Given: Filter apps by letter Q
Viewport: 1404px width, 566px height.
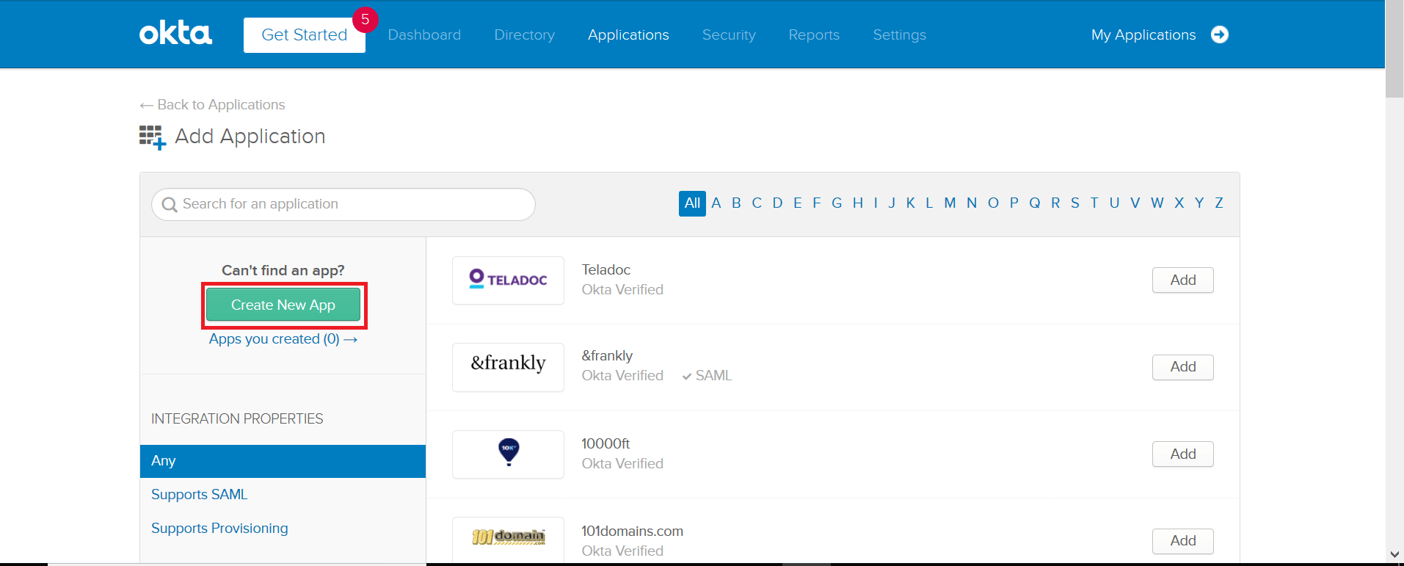Looking at the screenshot, I should 1035,203.
